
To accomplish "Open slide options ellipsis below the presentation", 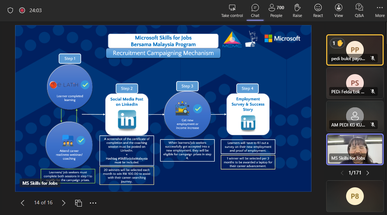I will click(93, 203).
